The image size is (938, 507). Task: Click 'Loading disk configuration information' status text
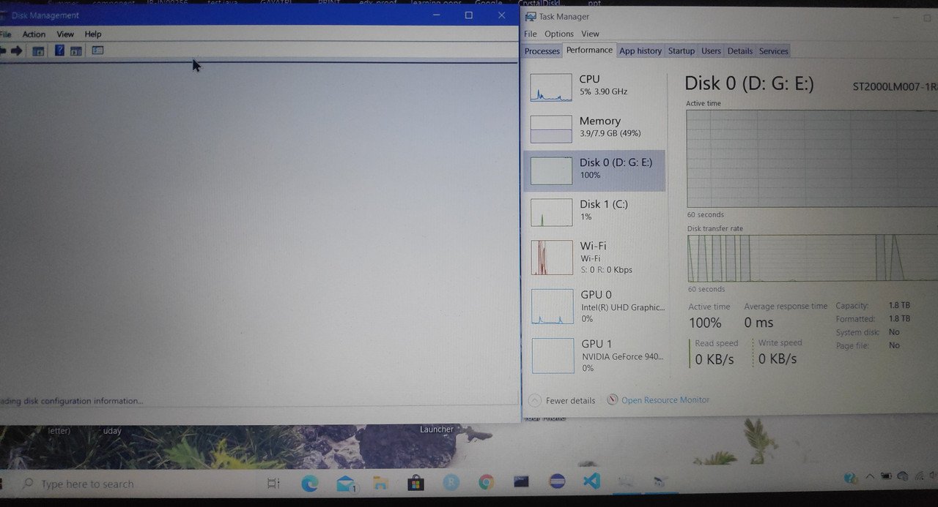tap(71, 401)
